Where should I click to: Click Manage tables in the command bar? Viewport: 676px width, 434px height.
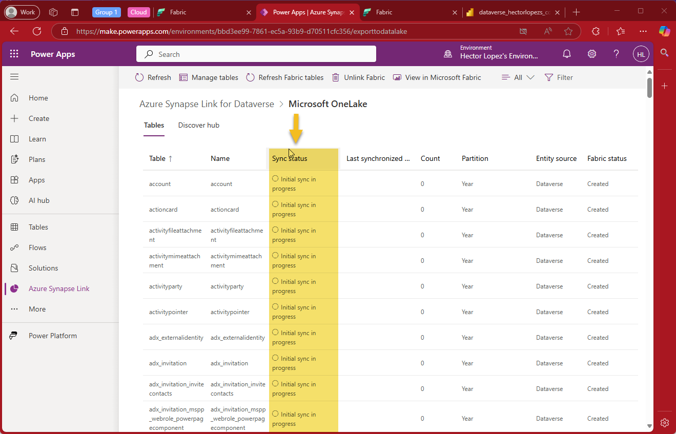click(209, 77)
